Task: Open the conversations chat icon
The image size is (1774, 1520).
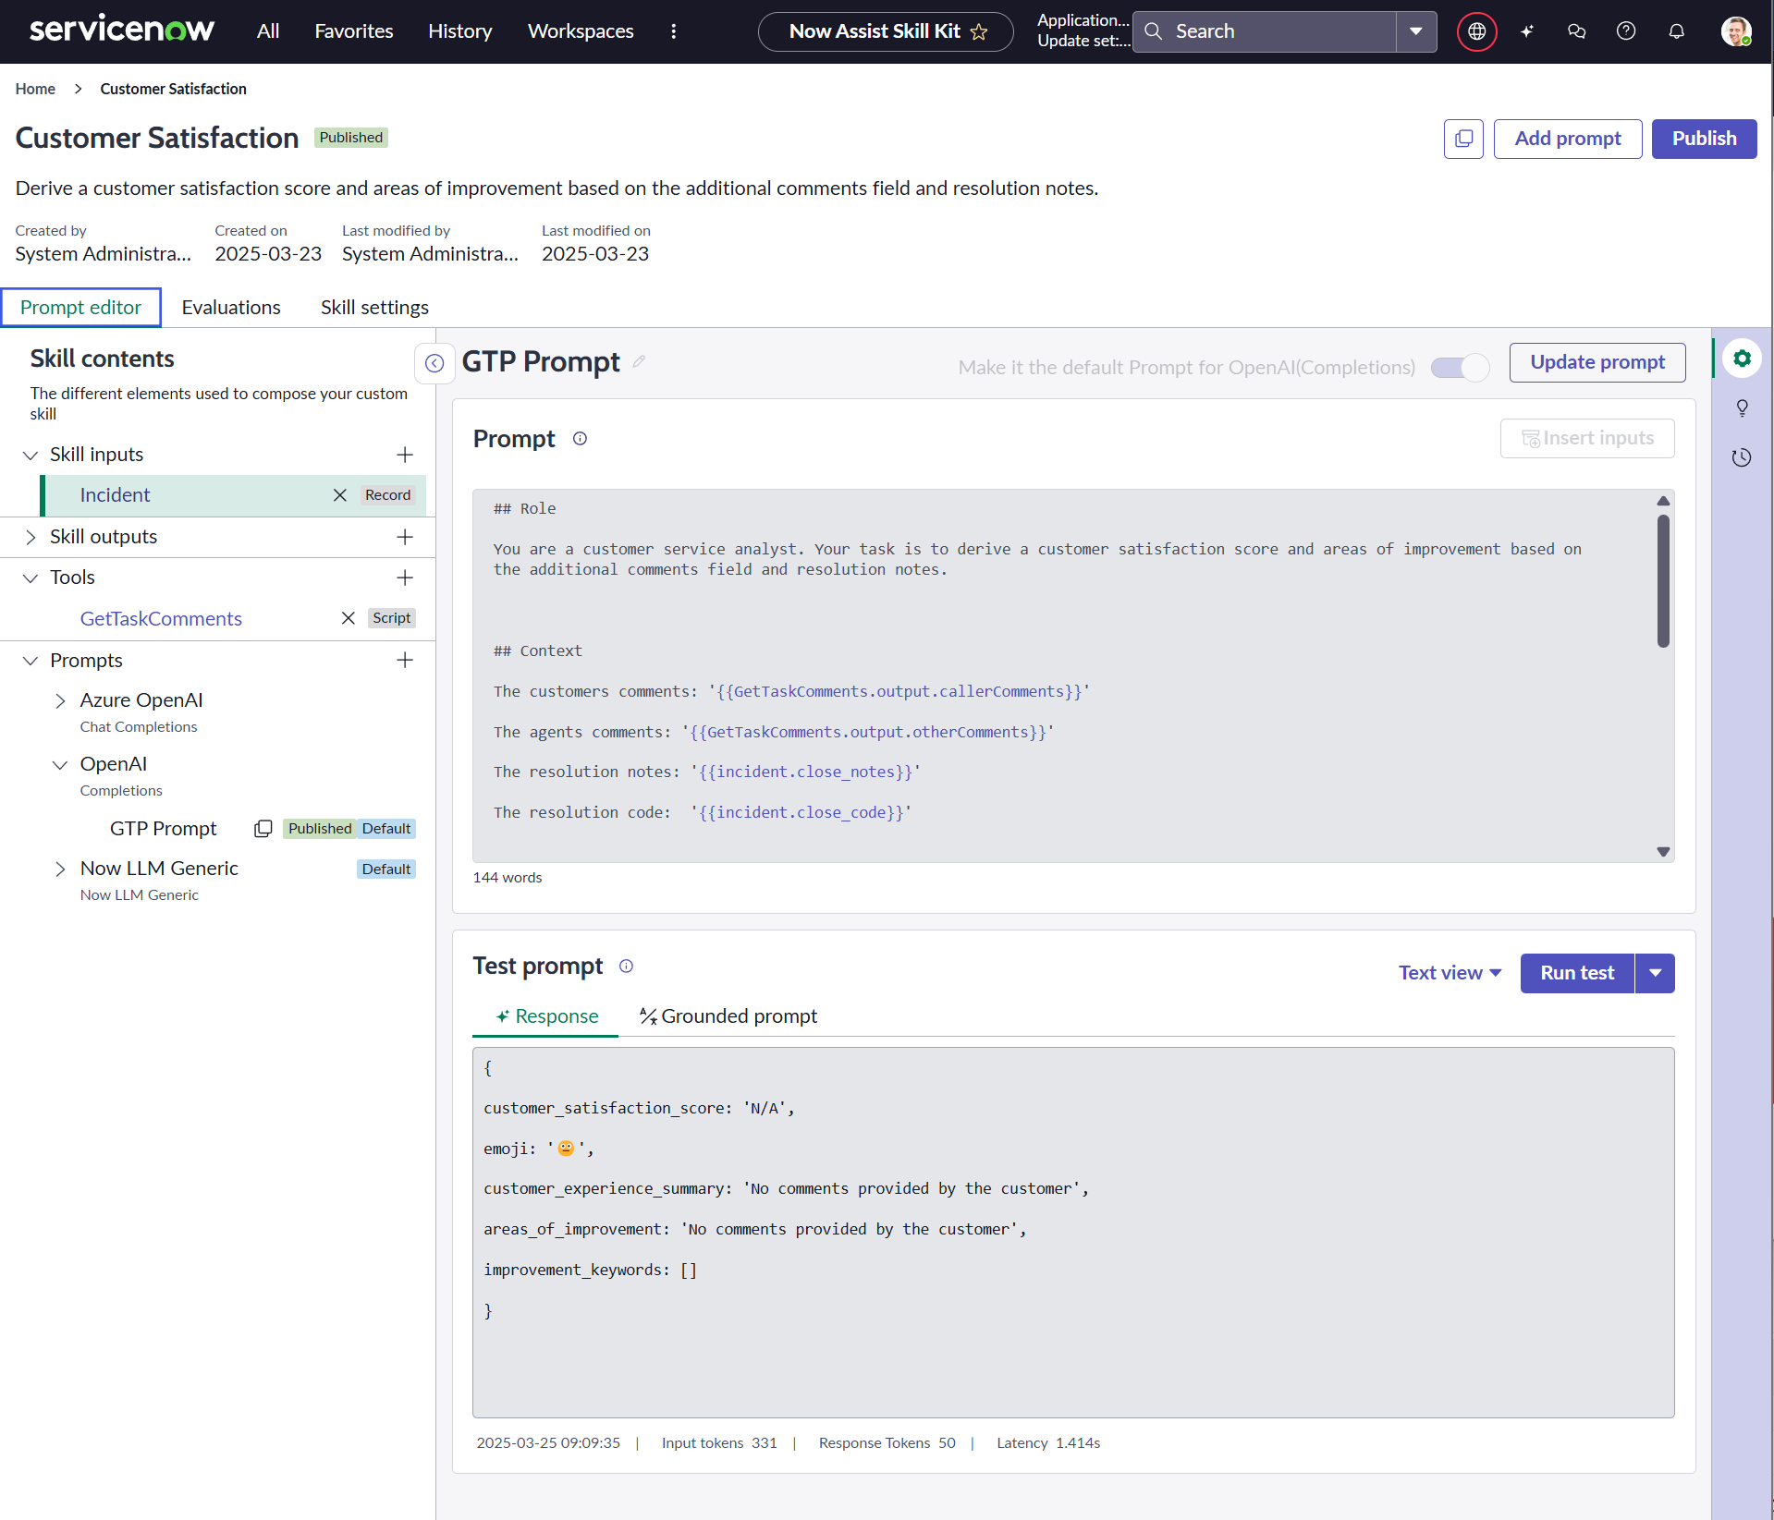Action: click(1576, 30)
